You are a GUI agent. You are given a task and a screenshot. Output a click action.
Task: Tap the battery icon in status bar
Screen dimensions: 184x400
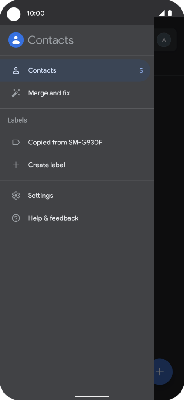pos(170,13)
